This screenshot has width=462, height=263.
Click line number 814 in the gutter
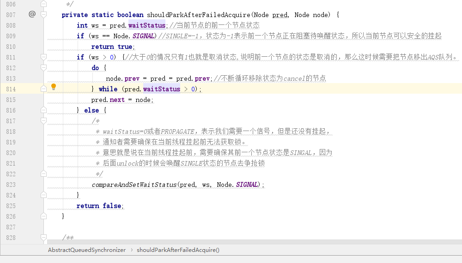click(11, 89)
